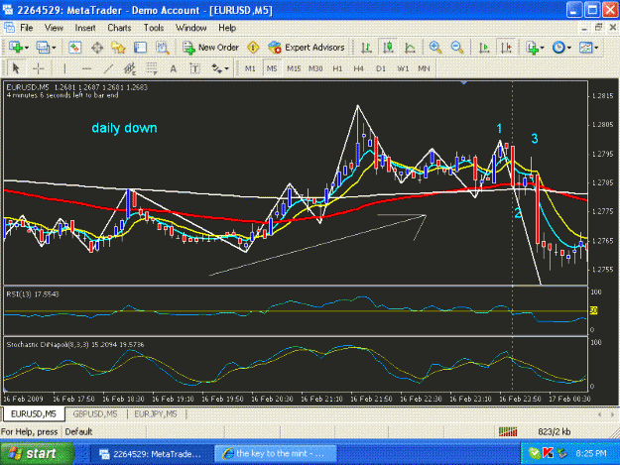Set timeframe to W1
620x465 pixels.
click(403, 68)
